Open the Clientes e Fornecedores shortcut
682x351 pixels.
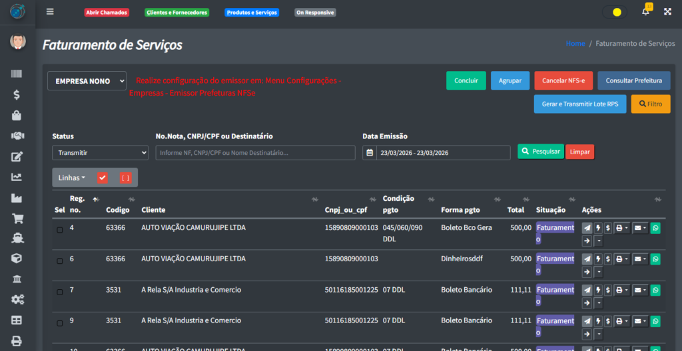[176, 13]
